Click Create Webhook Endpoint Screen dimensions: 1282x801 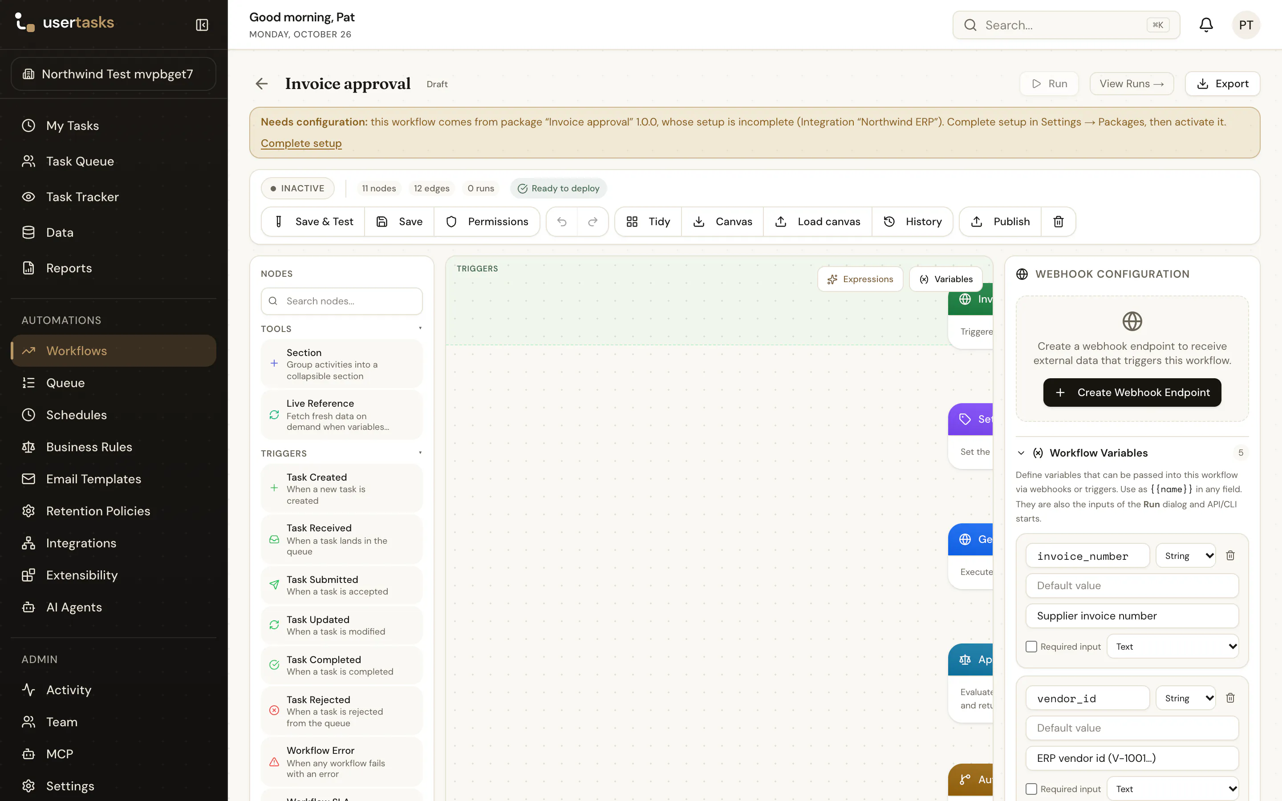pyautogui.click(x=1132, y=392)
